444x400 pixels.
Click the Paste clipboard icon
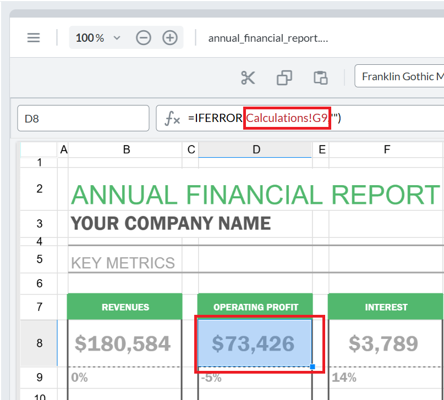(x=321, y=77)
